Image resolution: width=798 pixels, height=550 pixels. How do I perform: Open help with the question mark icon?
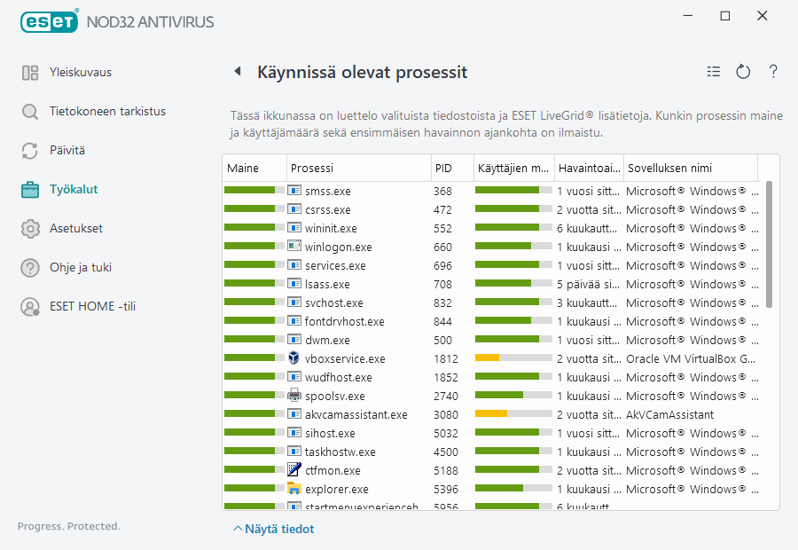point(773,72)
